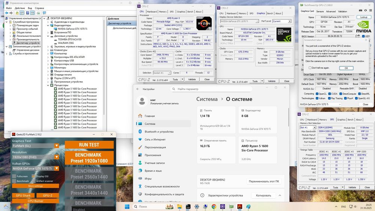Toggle the PhysX checkbox in GPU-Z

click(x=345, y=98)
